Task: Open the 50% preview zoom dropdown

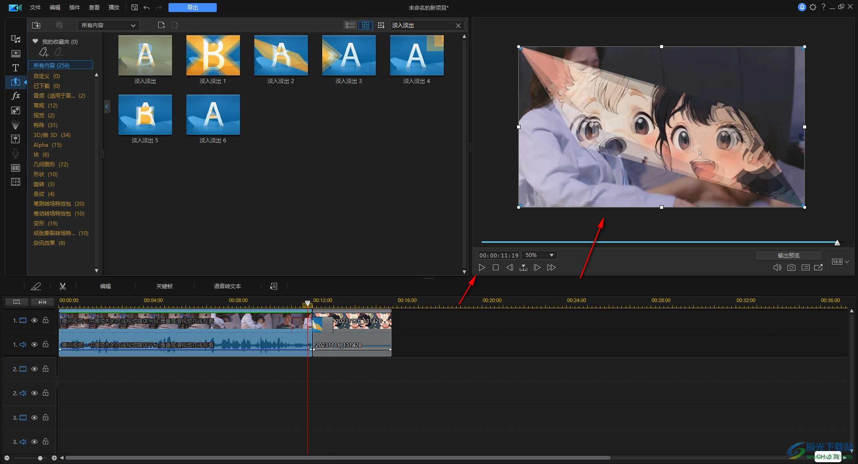Action: 539,255
